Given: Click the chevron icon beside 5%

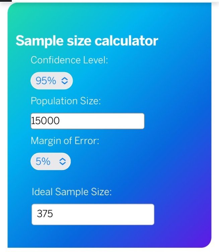Looking at the screenshot, I should click(x=63, y=162).
